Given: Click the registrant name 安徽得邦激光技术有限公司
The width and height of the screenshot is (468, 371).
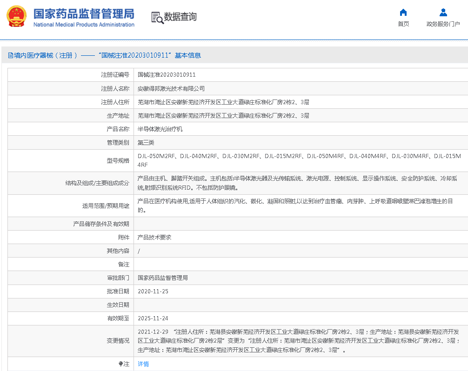Looking at the screenshot, I should coord(171,88).
